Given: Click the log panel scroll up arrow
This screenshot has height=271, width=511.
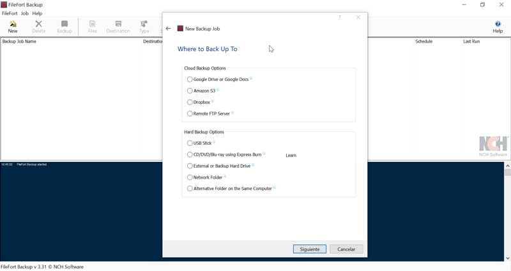Looking at the screenshot, I should pos(508,166).
